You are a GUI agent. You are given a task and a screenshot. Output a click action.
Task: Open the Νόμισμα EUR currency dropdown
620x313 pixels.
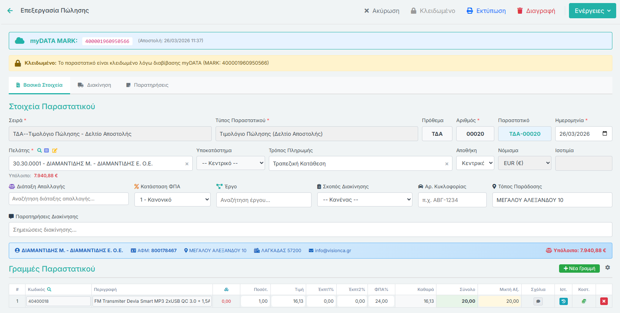(525, 163)
